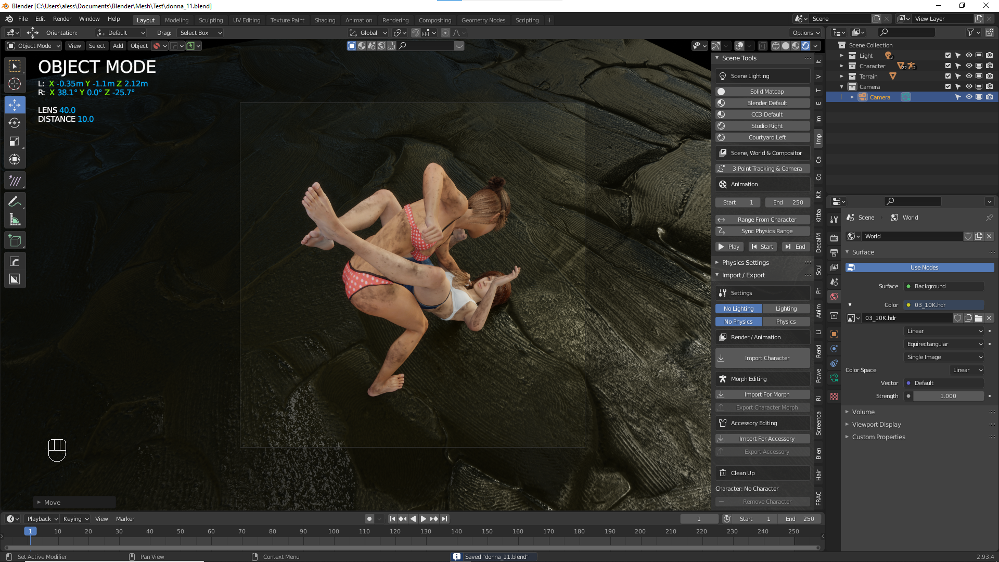Image resolution: width=999 pixels, height=562 pixels.
Task: Select the Cursor tool
Action: [x=15, y=84]
